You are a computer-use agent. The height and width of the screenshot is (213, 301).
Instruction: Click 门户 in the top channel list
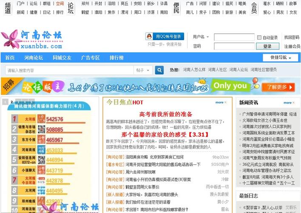click(x=20, y=3)
